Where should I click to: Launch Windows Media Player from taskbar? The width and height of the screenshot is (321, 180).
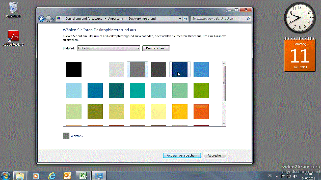[36, 176]
